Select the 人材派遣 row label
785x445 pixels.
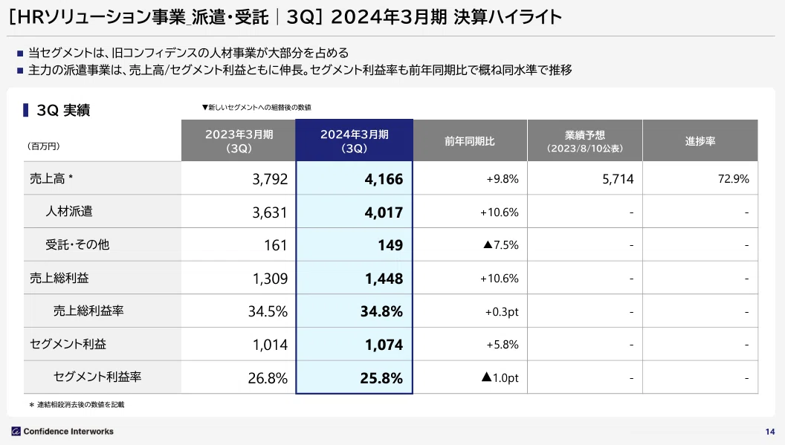pyautogui.click(x=69, y=211)
